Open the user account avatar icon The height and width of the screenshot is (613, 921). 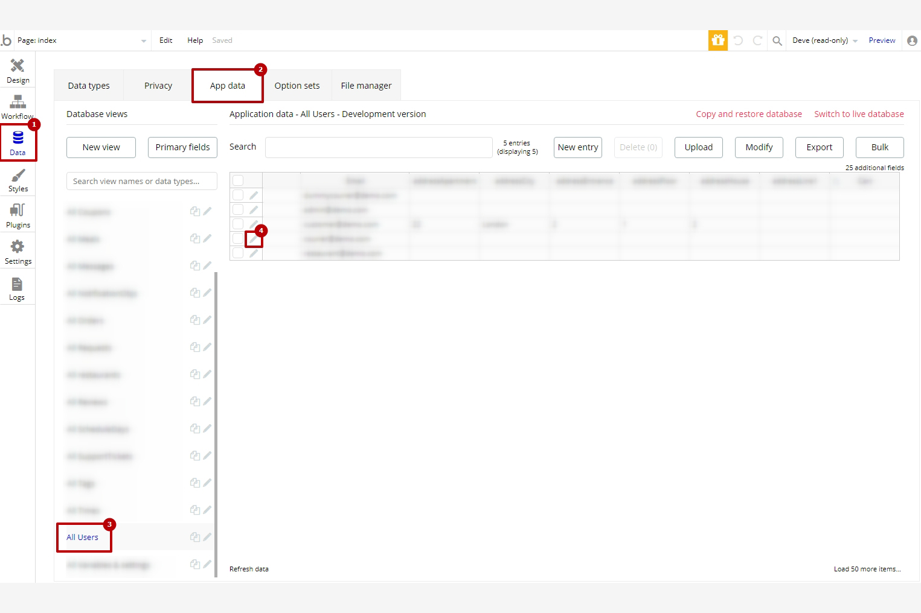pos(912,40)
